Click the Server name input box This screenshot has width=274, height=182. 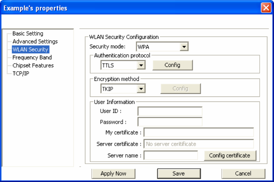(171, 155)
